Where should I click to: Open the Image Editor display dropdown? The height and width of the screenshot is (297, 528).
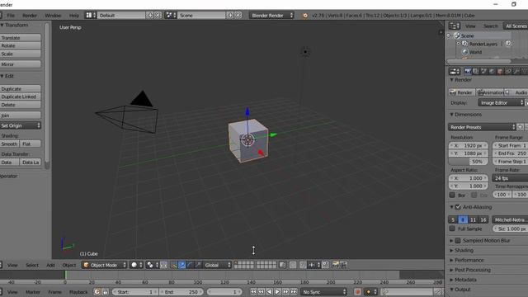point(501,102)
